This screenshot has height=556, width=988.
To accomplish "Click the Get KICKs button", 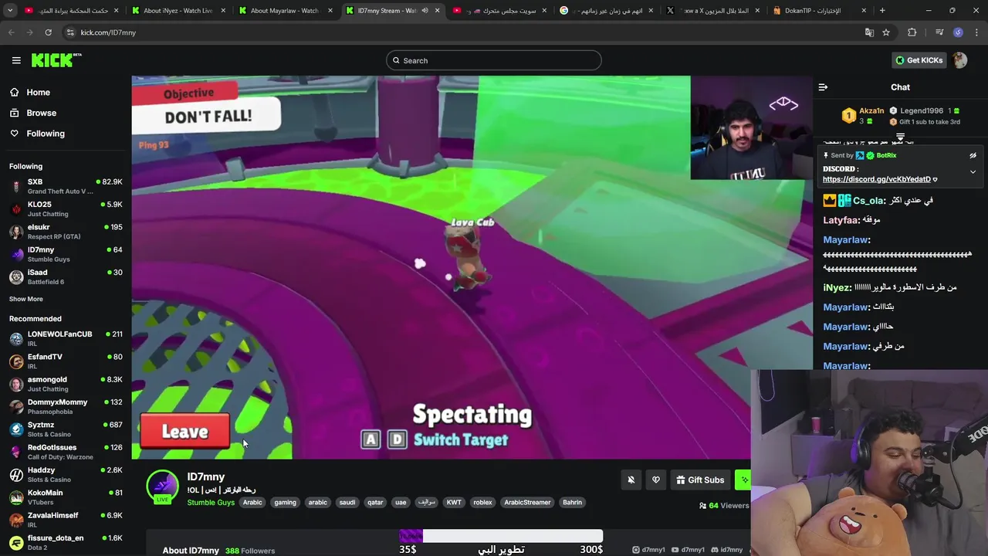I will pos(919,60).
